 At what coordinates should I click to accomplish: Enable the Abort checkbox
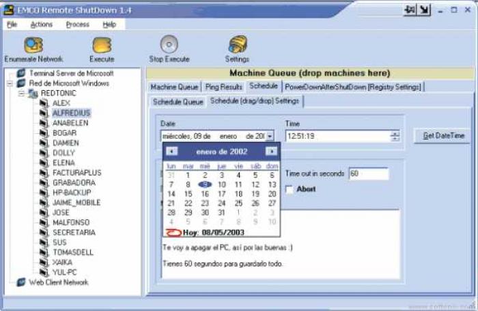click(289, 189)
